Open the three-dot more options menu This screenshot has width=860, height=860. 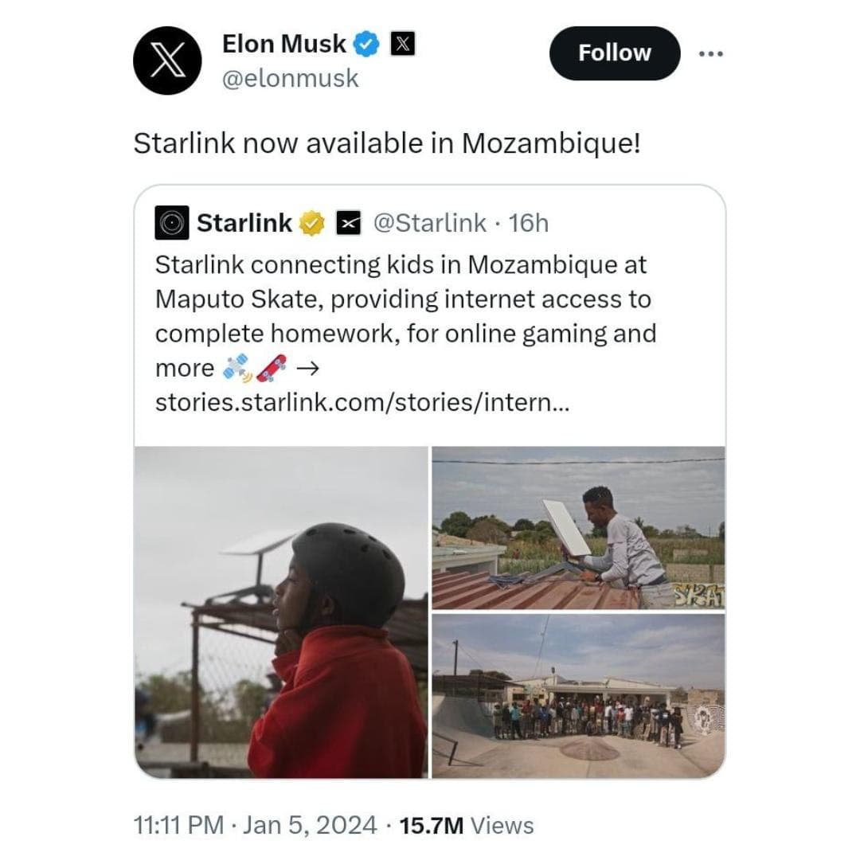pos(710,53)
